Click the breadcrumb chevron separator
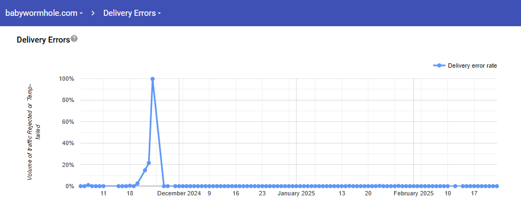 coord(93,13)
